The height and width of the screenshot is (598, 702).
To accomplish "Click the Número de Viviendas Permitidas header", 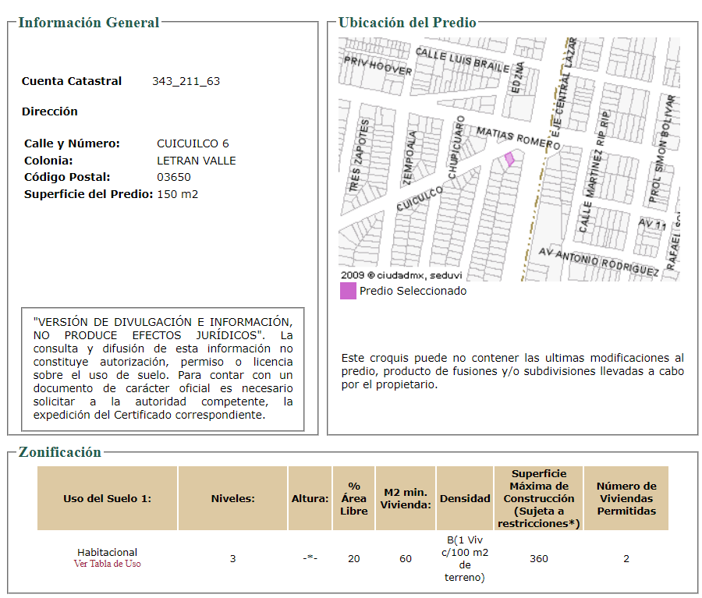I will tap(626, 498).
